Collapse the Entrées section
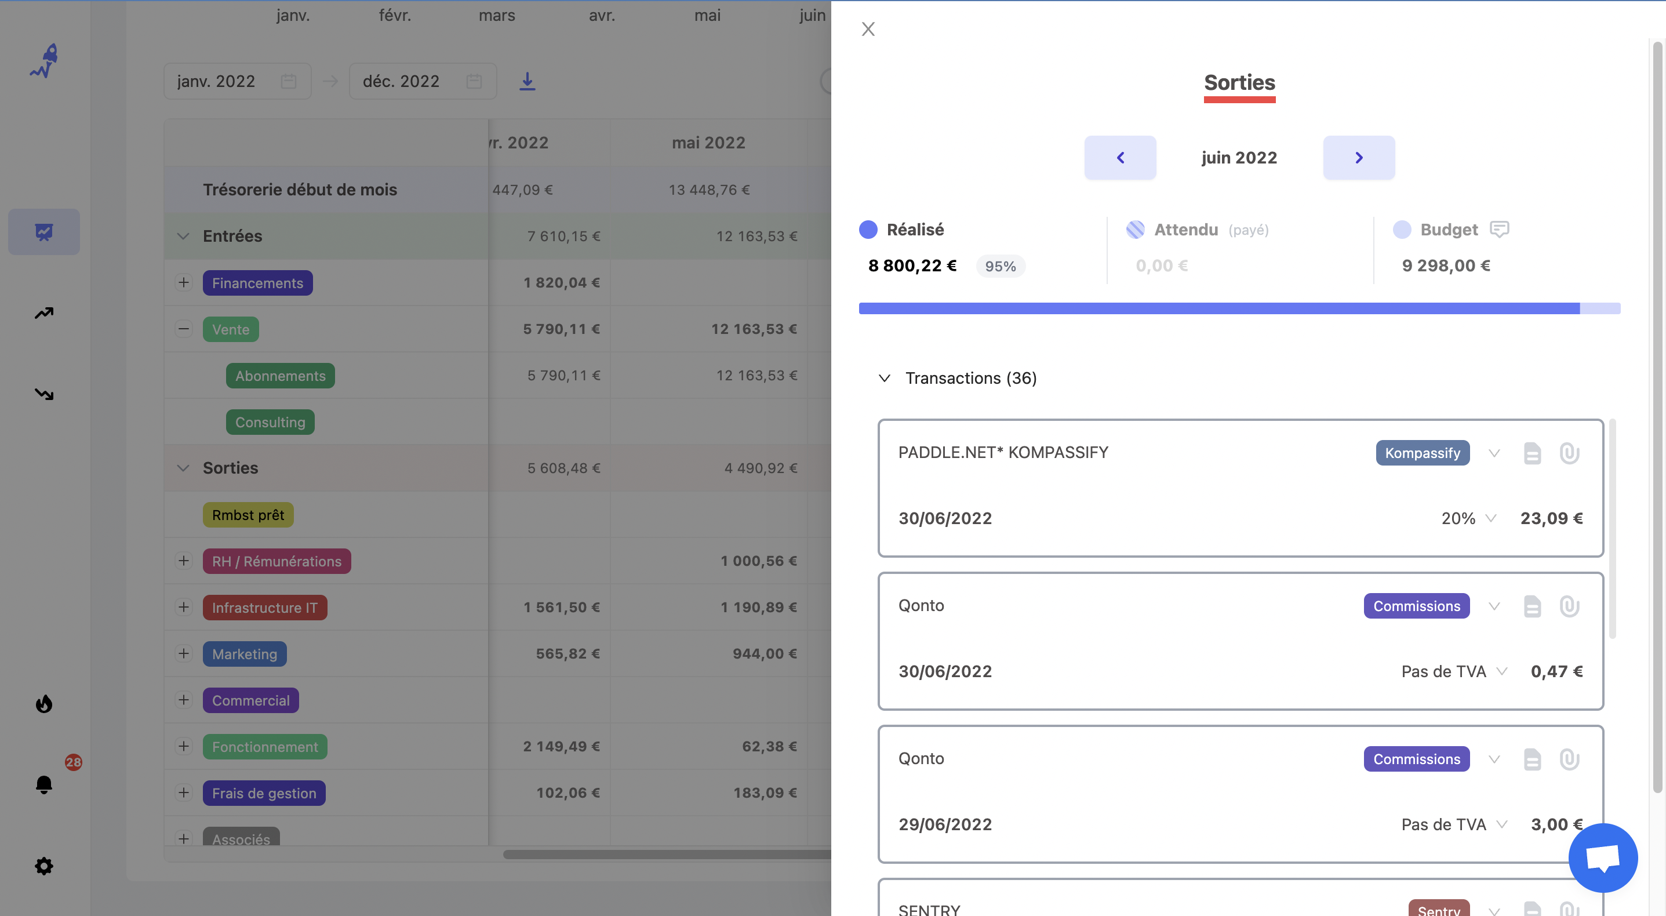The image size is (1666, 916). pos(183,236)
